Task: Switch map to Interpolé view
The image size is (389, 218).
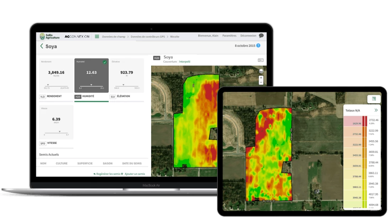Action: [x=185, y=62]
